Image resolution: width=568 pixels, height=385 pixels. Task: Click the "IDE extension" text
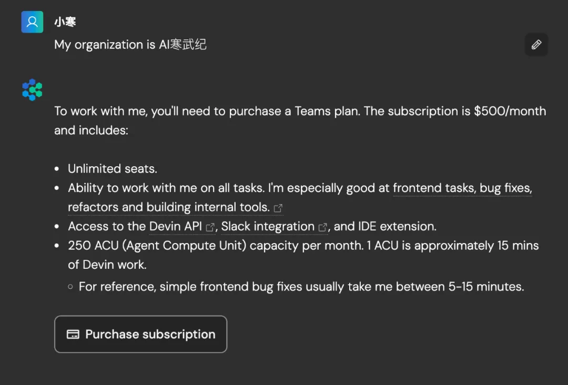[x=397, y=226]
